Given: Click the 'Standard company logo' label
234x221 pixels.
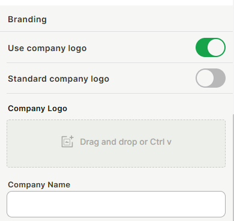Looking at the screenshot, I should (x=58, y=79).
